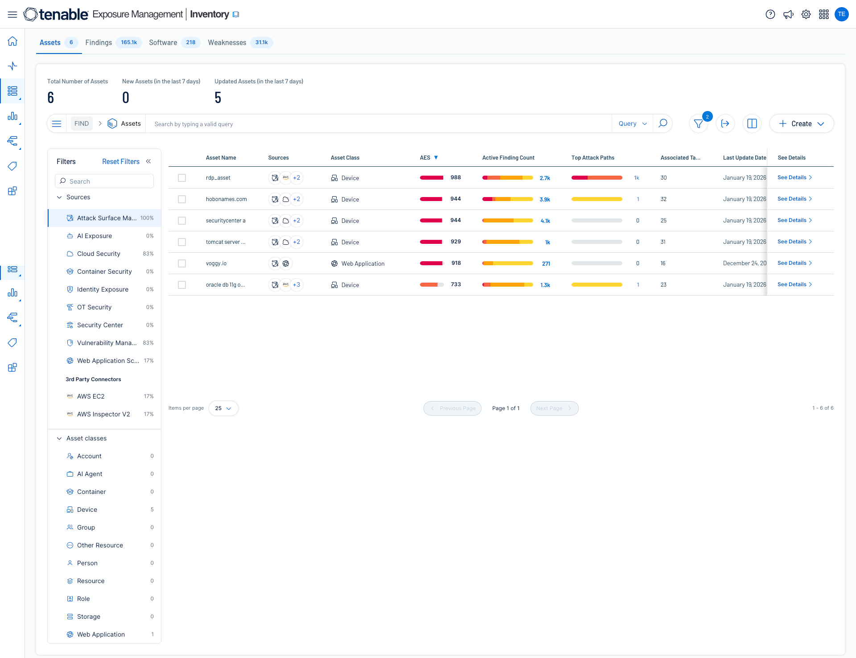Open the apps grid icon
Screen dimensions: 856x658
pyautogui.click(x=824, y=14)
